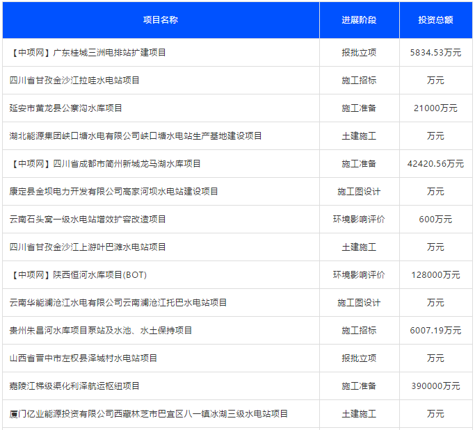Click the 延安市黄龙县公寨沟水库项目 project name
The image size is (475, 430).
pos(66,108)
